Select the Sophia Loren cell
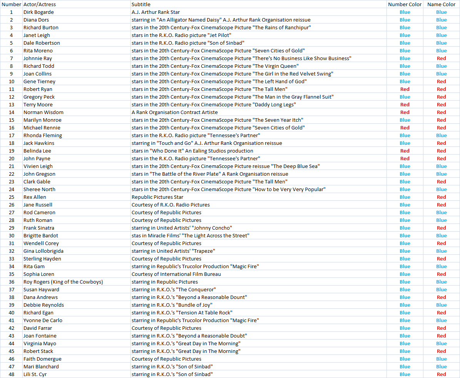 tap(77, 274)
